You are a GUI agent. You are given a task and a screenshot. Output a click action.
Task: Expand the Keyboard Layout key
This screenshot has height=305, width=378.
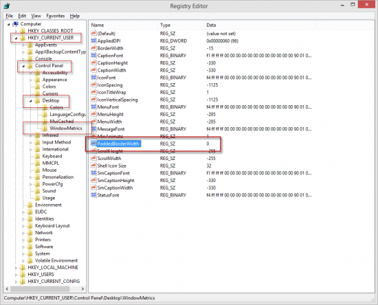pyautogui.click(x=23, y=226)
